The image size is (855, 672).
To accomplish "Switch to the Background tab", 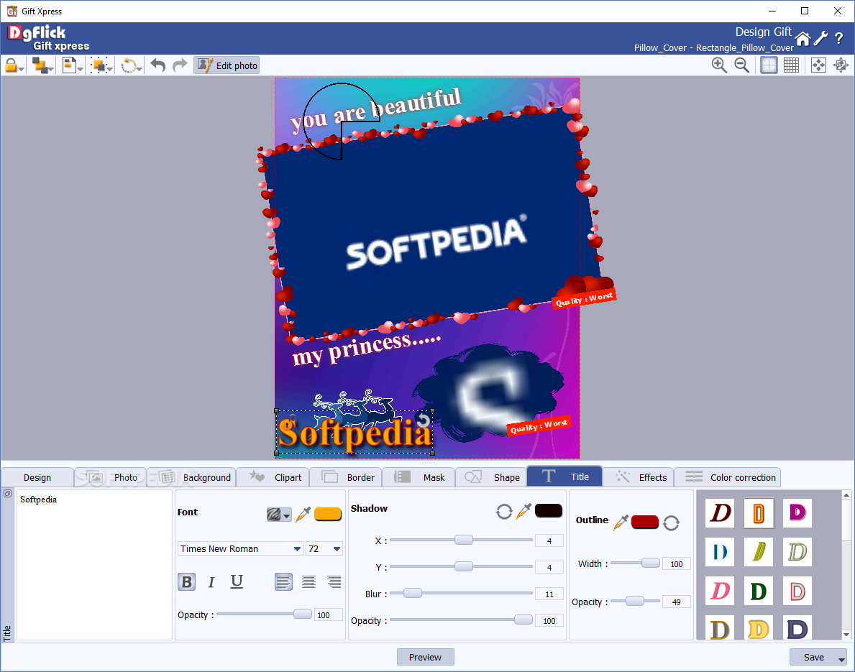I will pyautogui.click(x=191, y=477).
